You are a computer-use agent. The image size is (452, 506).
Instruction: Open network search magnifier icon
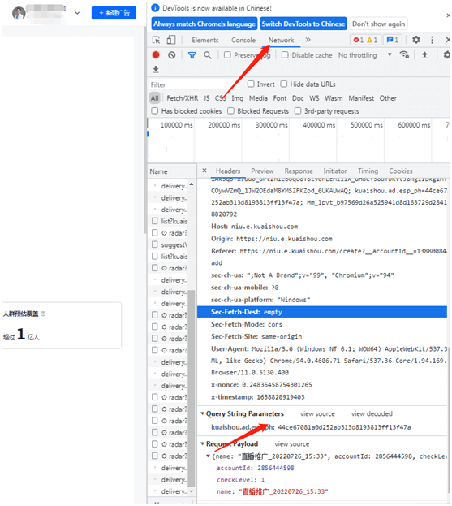208,55
